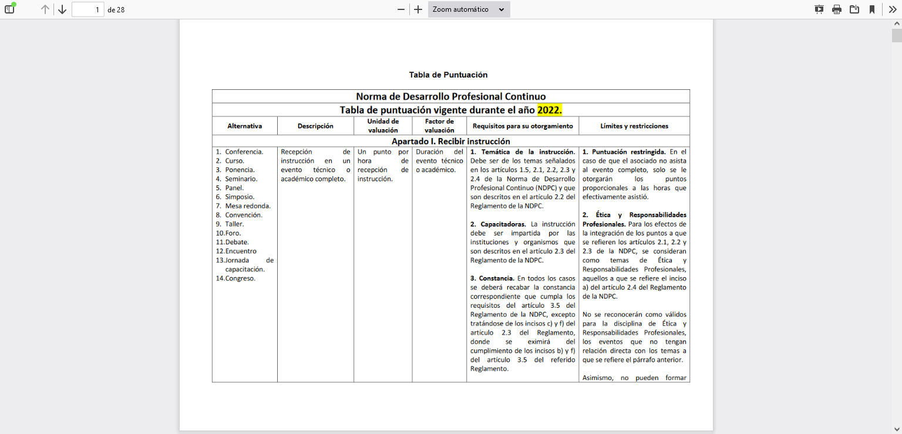Click the Apartado I. Recibir instrucción row

pos(450,141)
